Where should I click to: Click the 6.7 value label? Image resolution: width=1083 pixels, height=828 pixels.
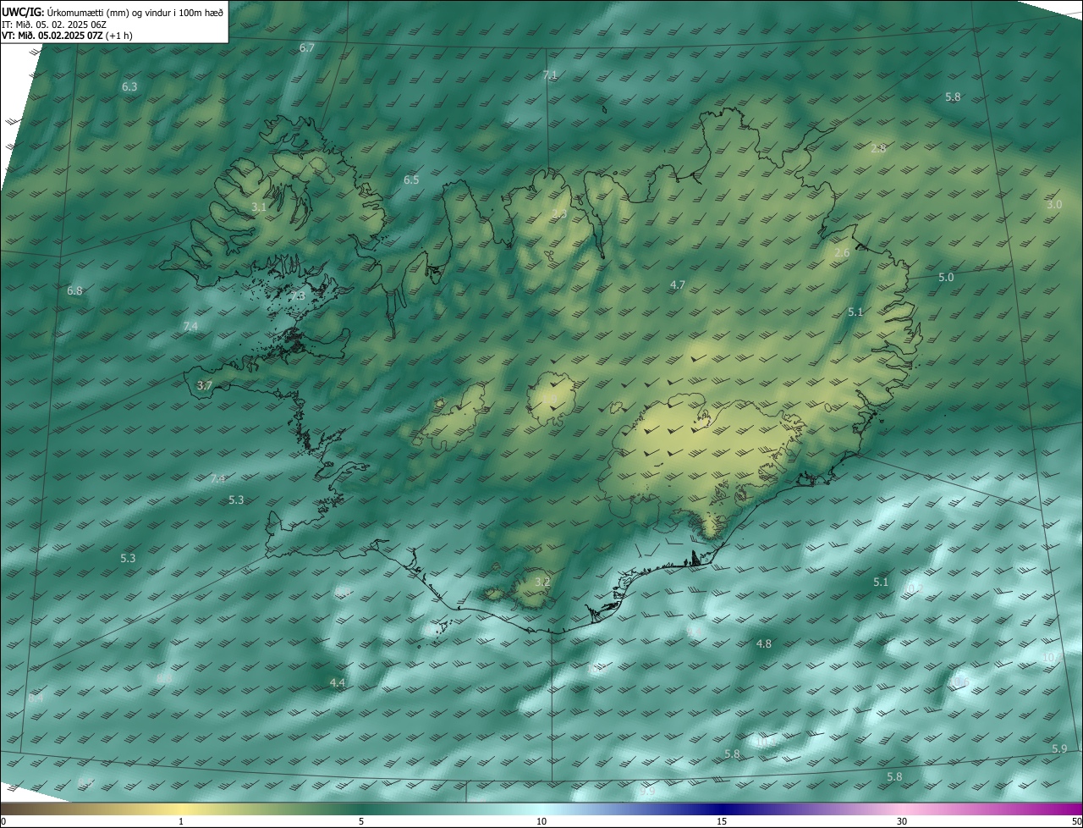coord(307,48)
